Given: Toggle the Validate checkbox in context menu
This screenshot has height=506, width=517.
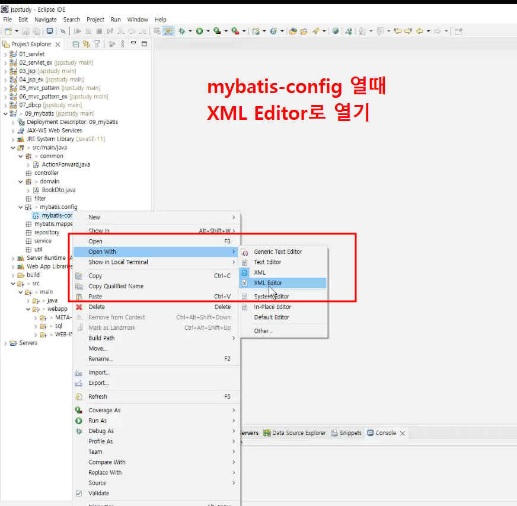Looking at the screenshot, I should pos(79,493).
